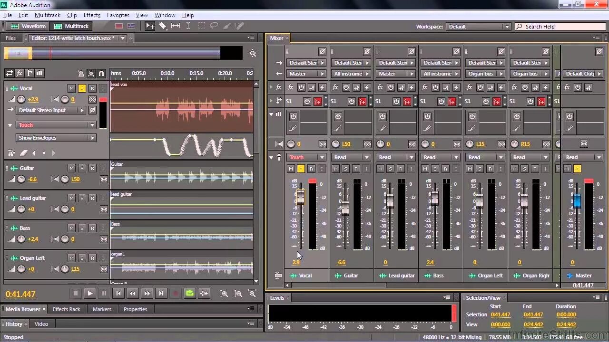
Task: Switch to Effects Rack tab
Action: point(66,309)
